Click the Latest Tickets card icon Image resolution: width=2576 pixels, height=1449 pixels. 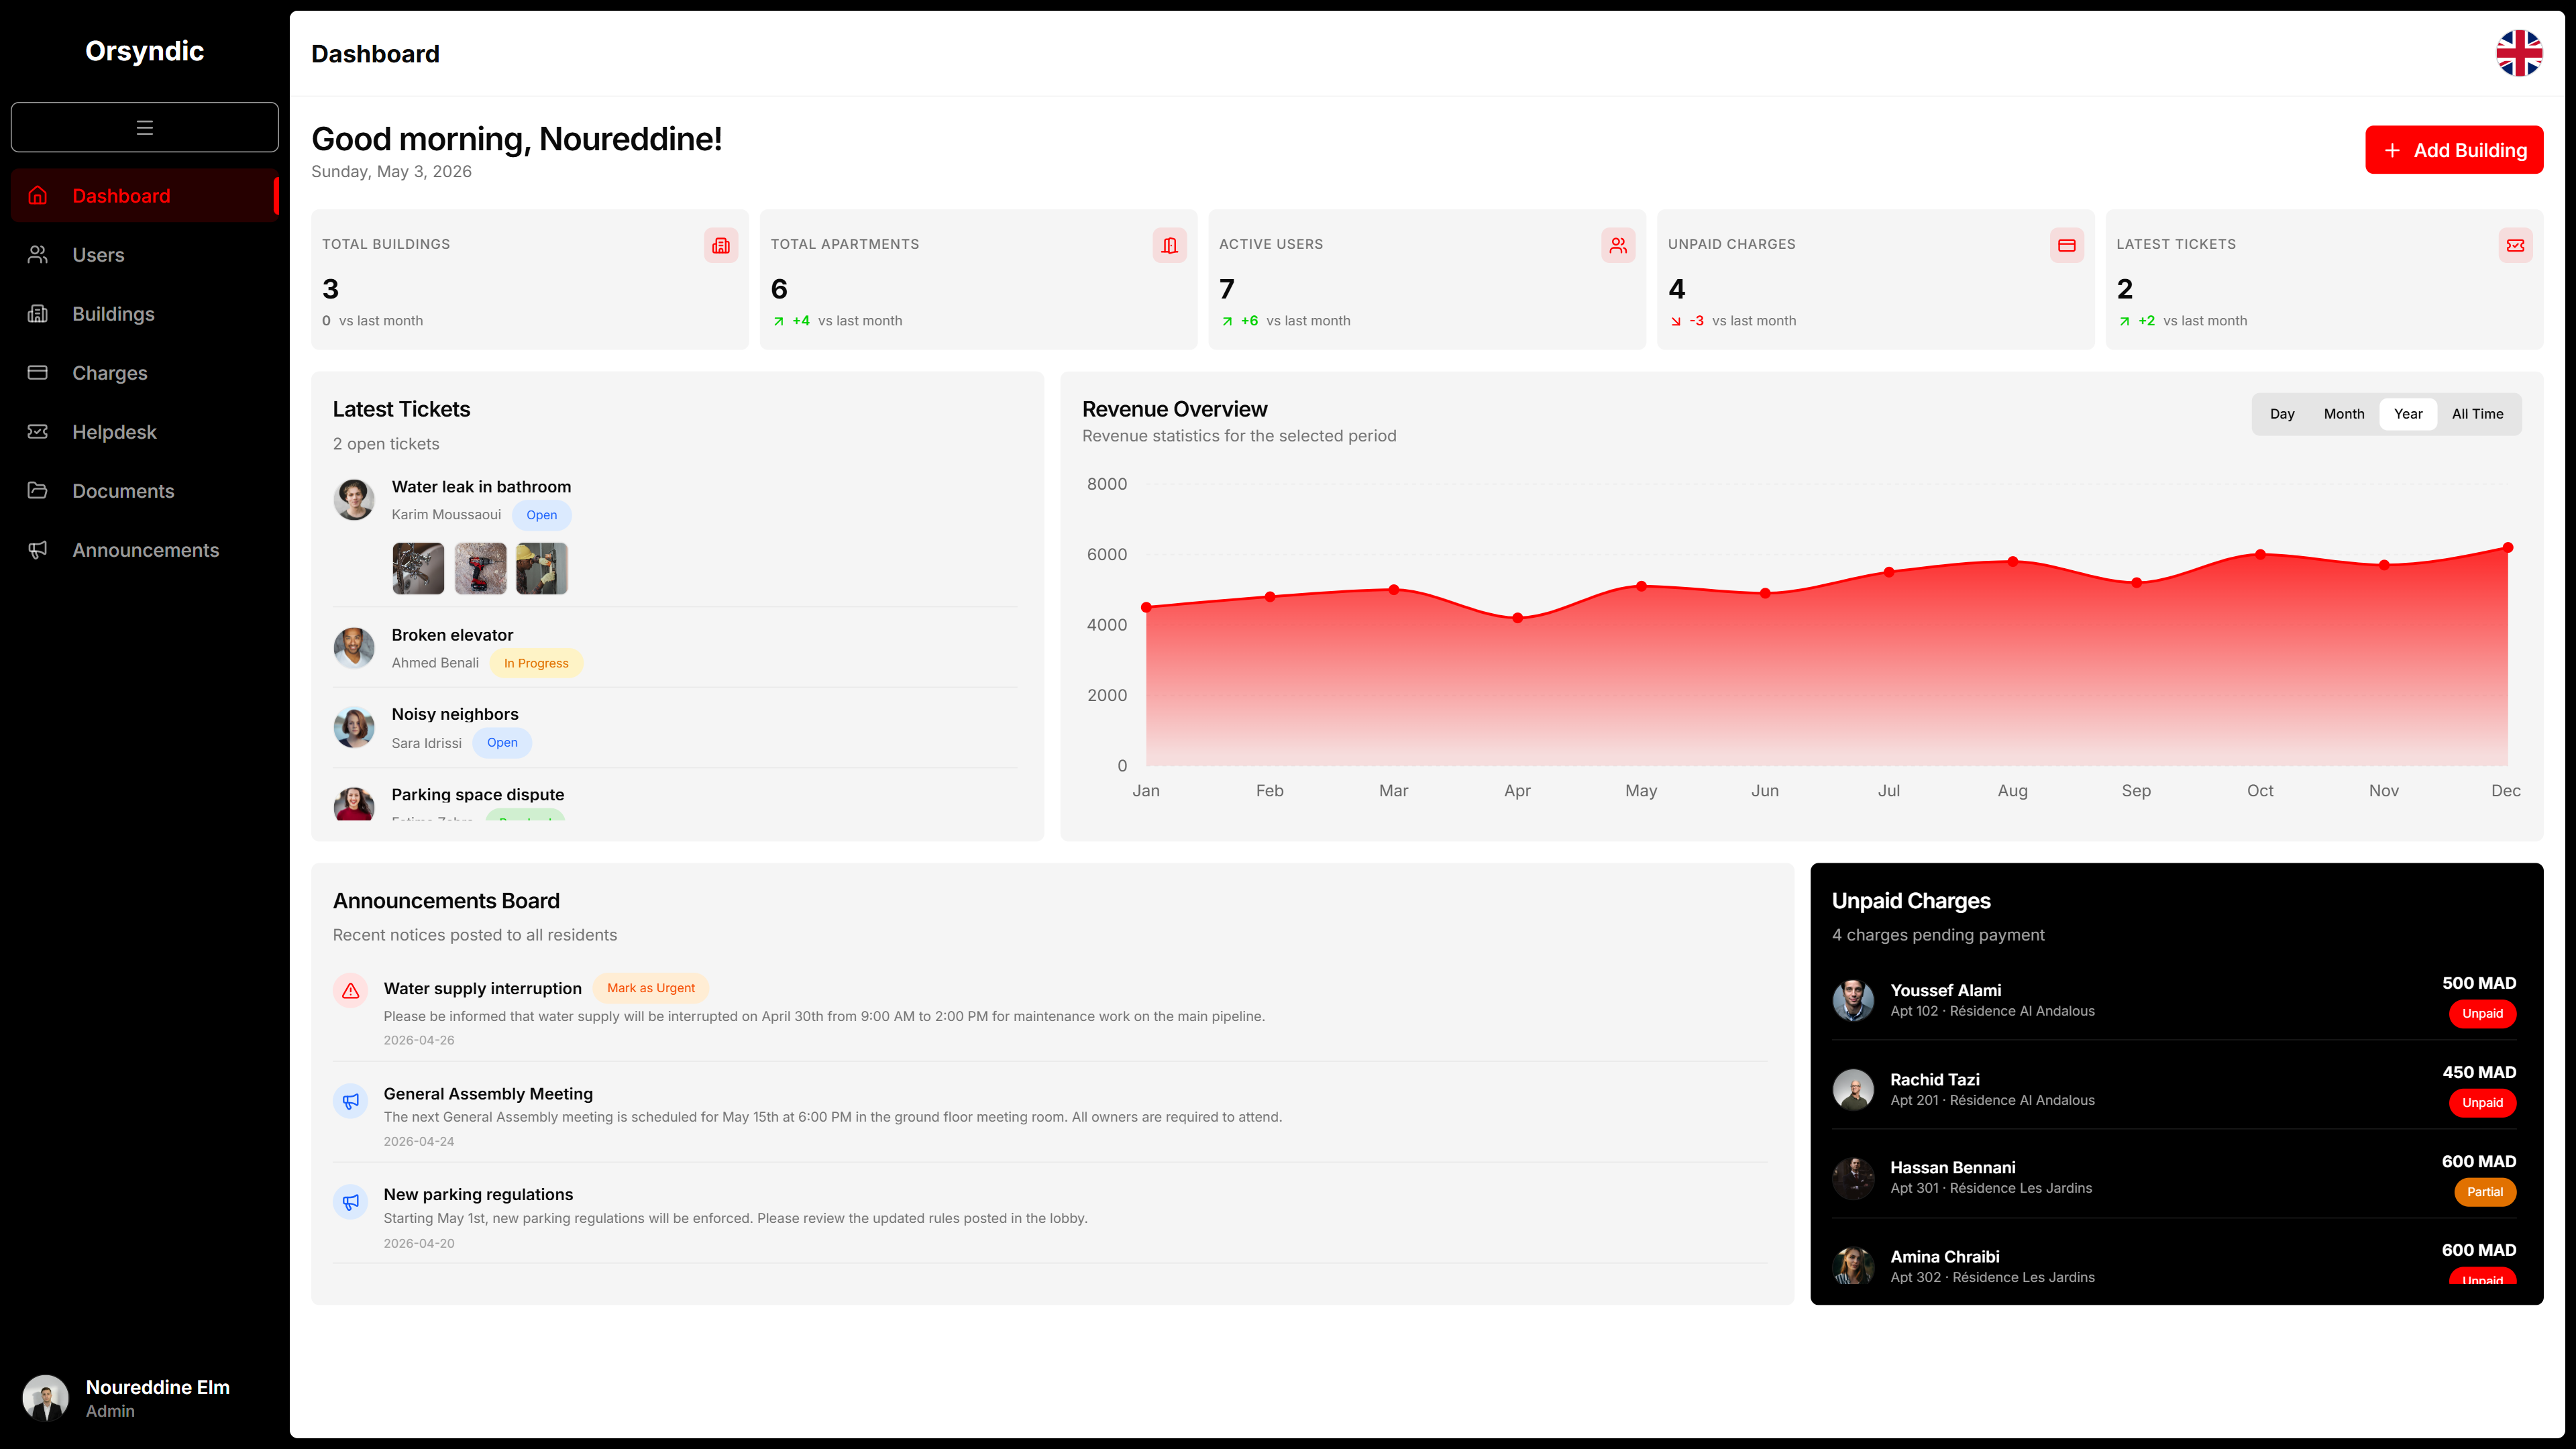(x=2516, y=245)
